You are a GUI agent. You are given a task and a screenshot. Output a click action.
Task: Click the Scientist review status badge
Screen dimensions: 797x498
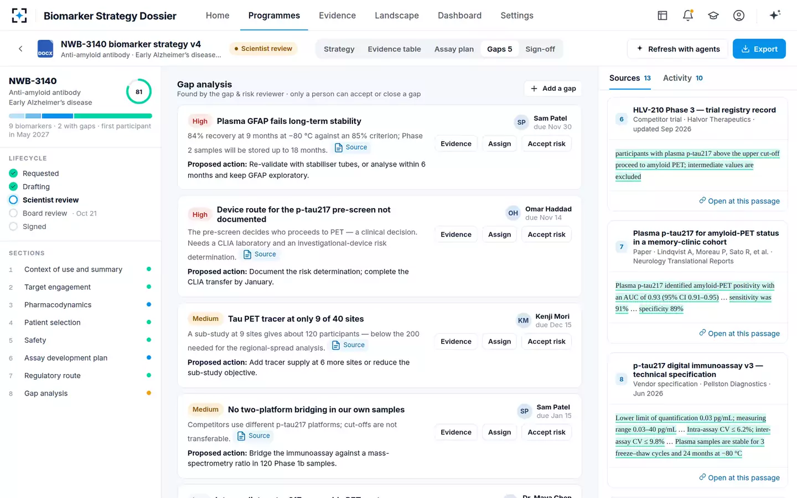click(263, 49)
